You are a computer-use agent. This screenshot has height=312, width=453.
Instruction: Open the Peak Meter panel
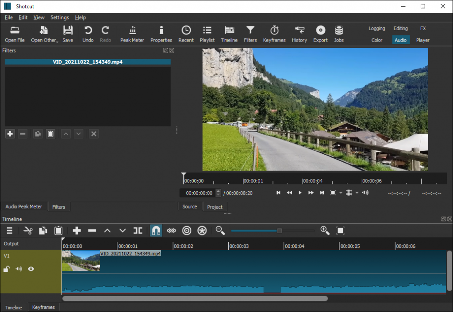132,33
